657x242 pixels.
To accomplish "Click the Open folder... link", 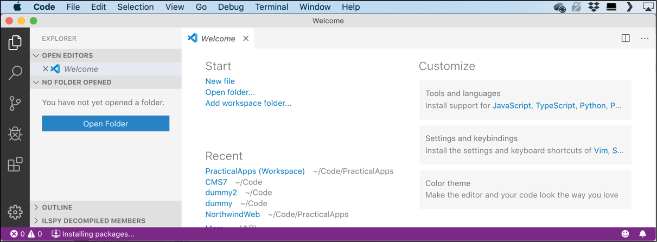I will coord(230,92).
